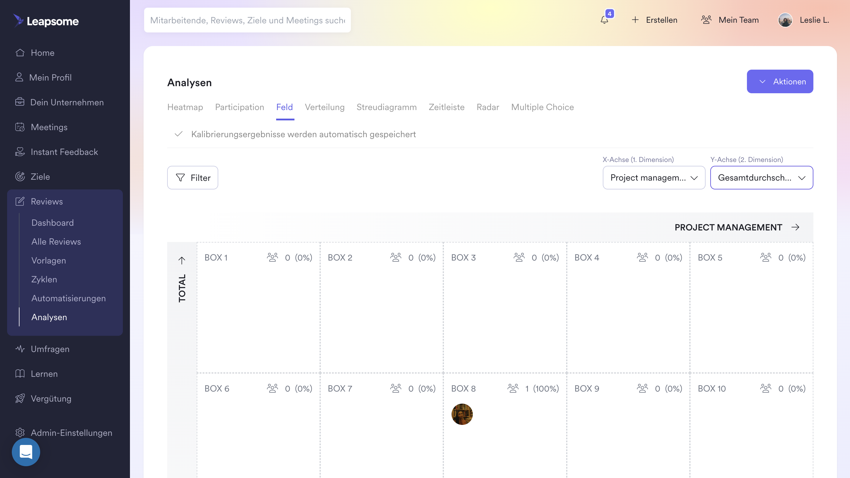Click the Mein Team people icon
The width and height of the screenshot is (850, 478).
coord(706,20)
